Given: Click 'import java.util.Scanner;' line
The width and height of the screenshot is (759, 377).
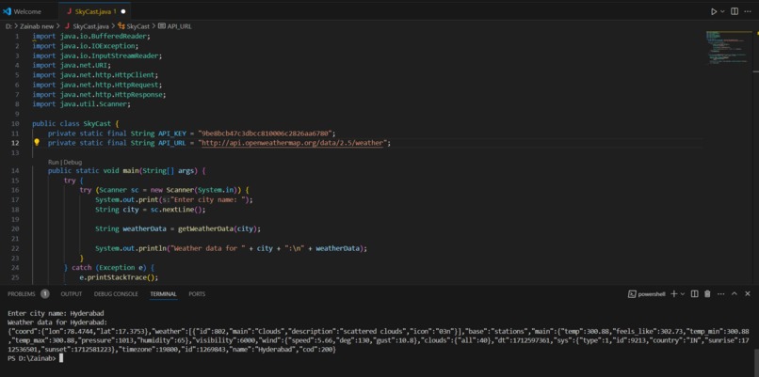Looking at the screenshot, I should coord(82,104).
